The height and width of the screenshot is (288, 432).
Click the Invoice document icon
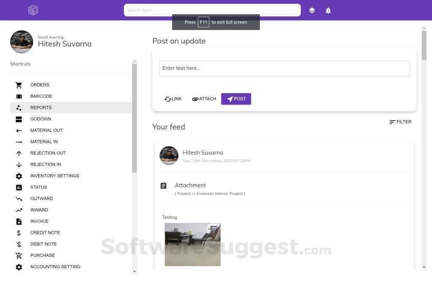point(19,222)
